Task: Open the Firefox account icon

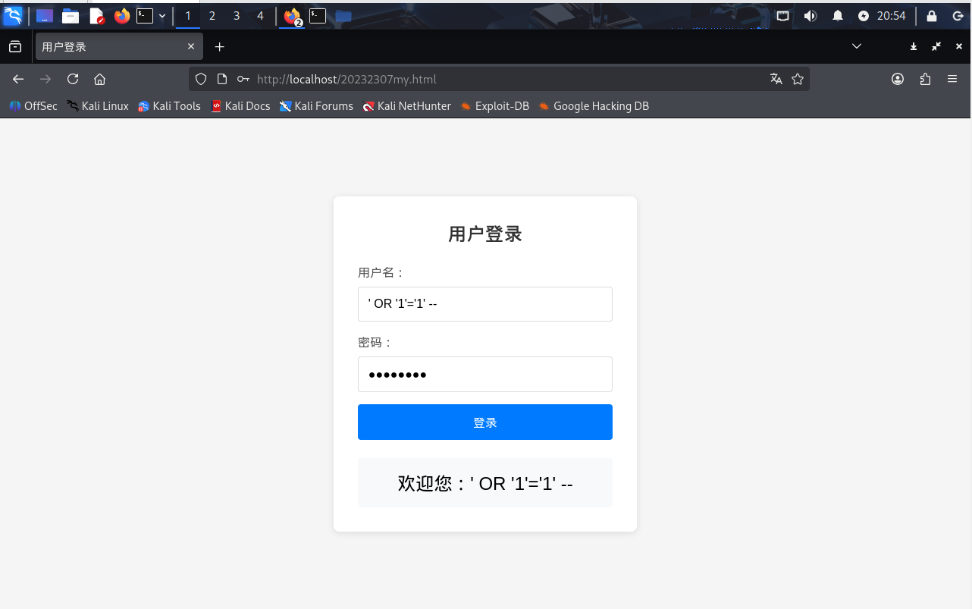Action: point(898,79)
